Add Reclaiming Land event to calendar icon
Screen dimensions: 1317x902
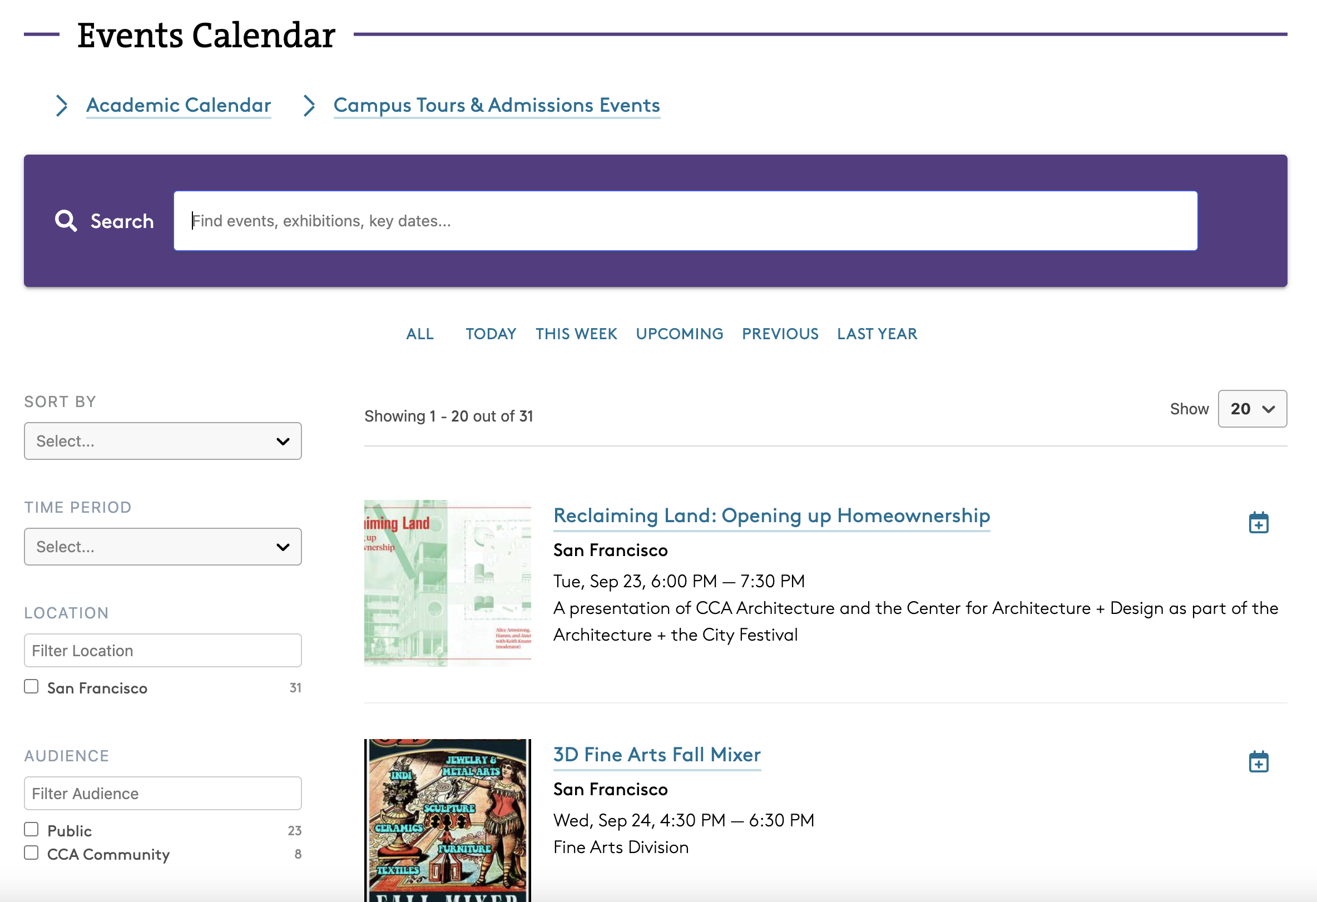(1258, 522)
